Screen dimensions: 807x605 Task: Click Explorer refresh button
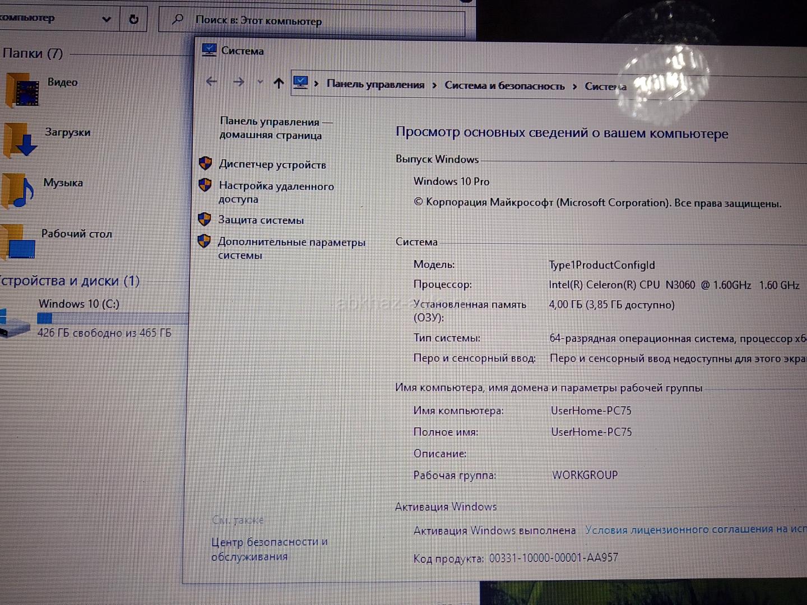pyautogui.click(x=133, y=19)
